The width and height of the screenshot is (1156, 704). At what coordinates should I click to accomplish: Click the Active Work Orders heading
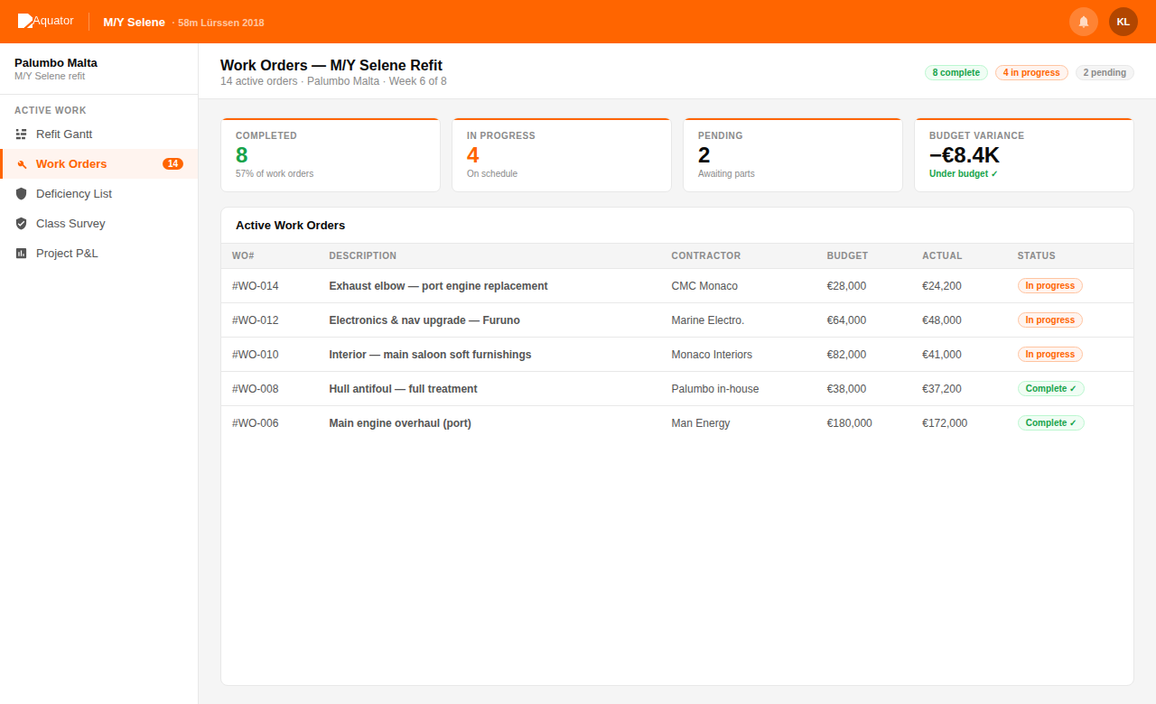coord(290,226)
